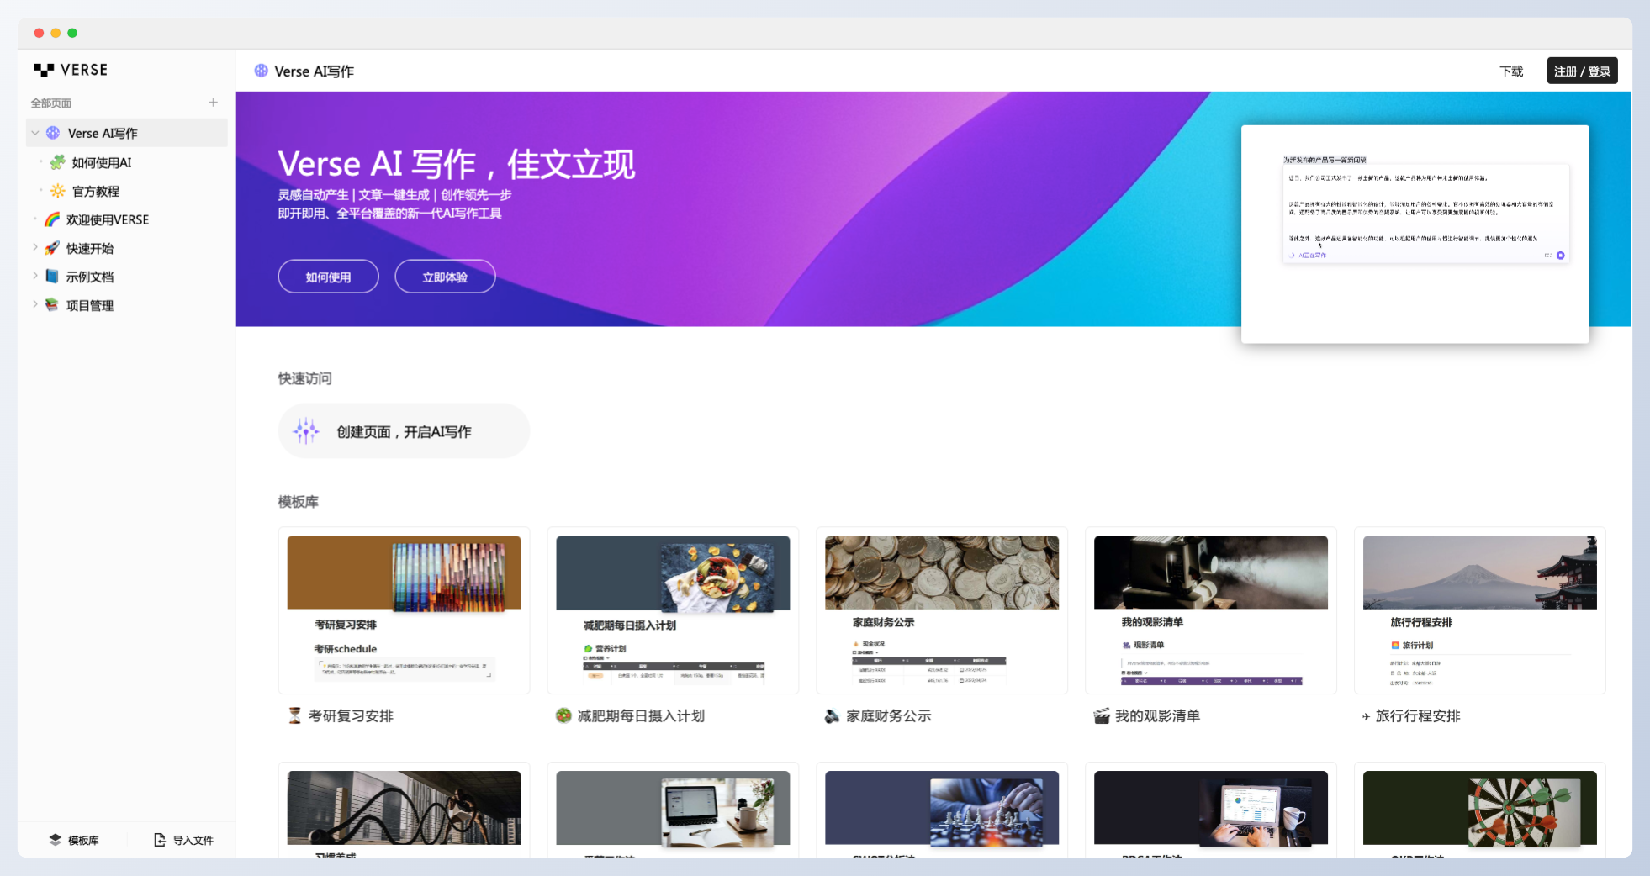Select the 快速开始 rocket page

(x=90, y=248)
